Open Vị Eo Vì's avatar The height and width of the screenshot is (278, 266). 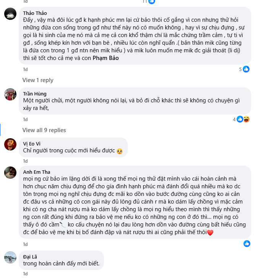tap(10, 144)
